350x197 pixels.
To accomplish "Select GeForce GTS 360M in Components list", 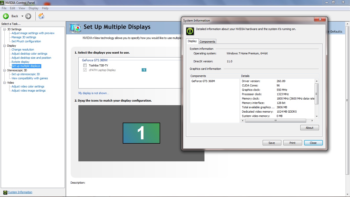I will (x=203, y=81).
